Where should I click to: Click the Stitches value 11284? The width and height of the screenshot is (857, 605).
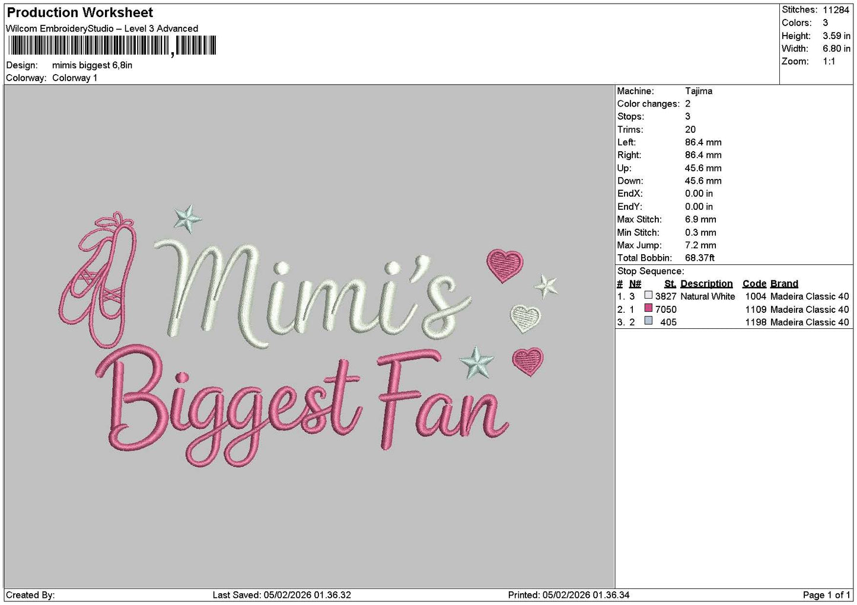(836, 10)
